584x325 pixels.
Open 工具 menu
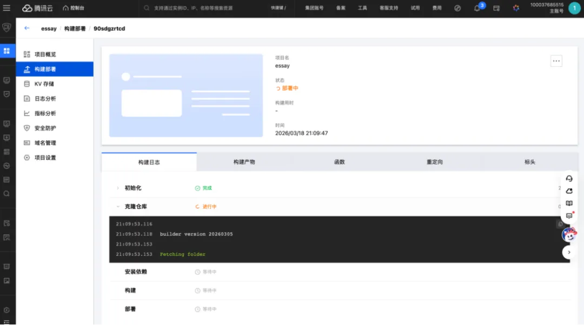click(362, 8)
